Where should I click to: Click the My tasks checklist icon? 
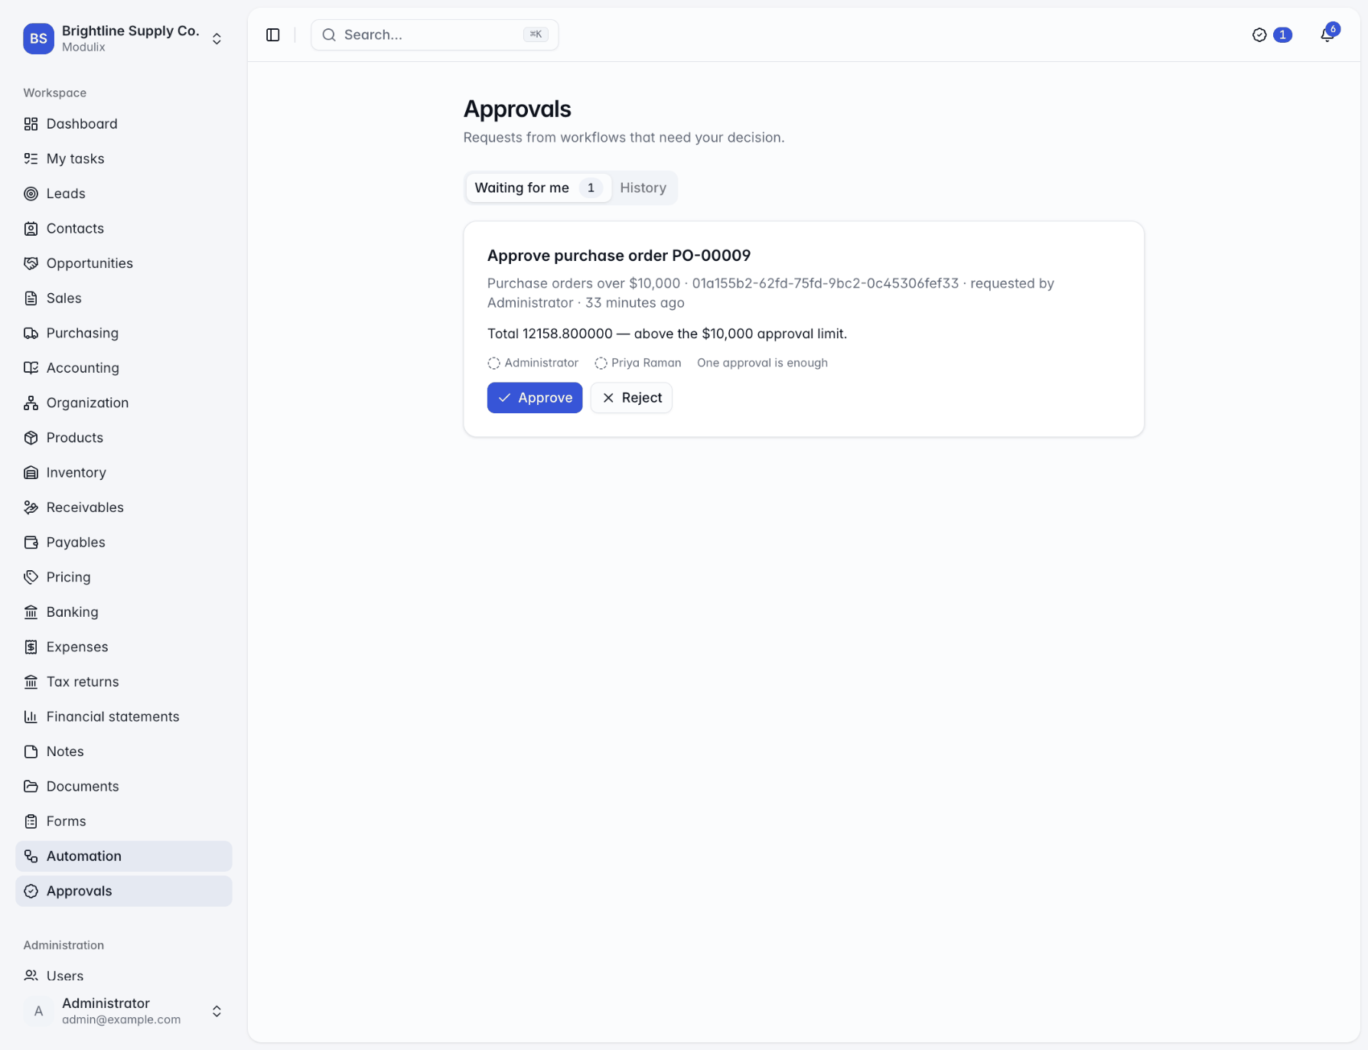[x=31, y=158]
